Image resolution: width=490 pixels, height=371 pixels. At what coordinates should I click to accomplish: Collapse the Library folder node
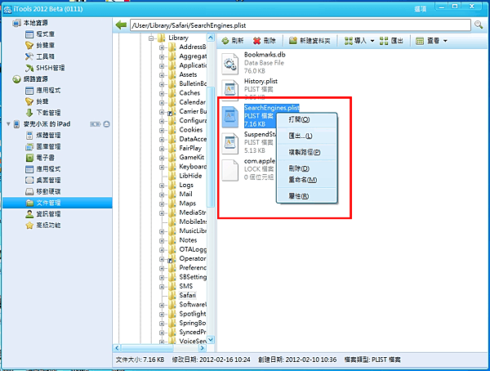(152, 38)
